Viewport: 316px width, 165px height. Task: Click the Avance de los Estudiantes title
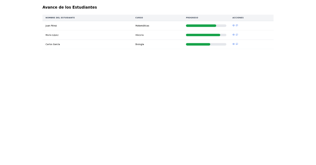tap(70, 7)
